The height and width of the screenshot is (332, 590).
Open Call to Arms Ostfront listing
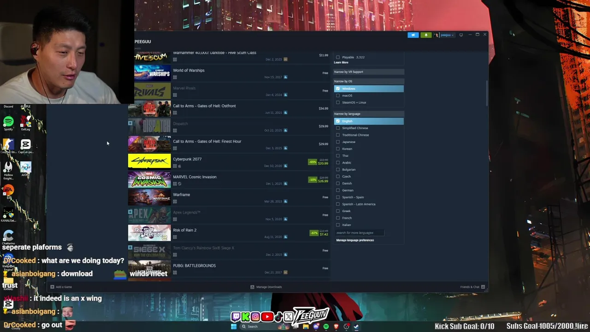coord(229,108)
